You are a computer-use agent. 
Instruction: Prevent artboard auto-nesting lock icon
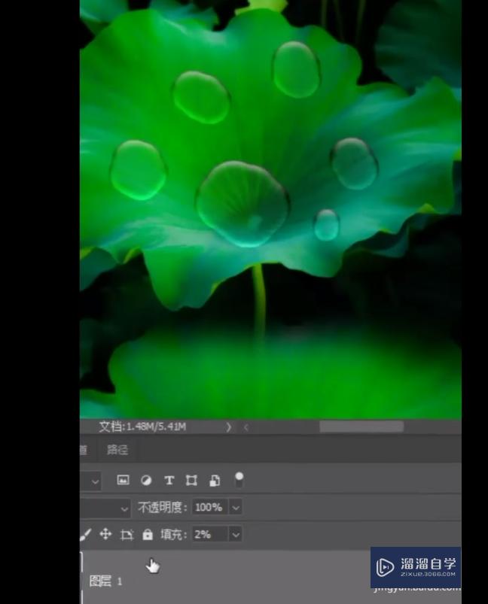coord(127,535)
